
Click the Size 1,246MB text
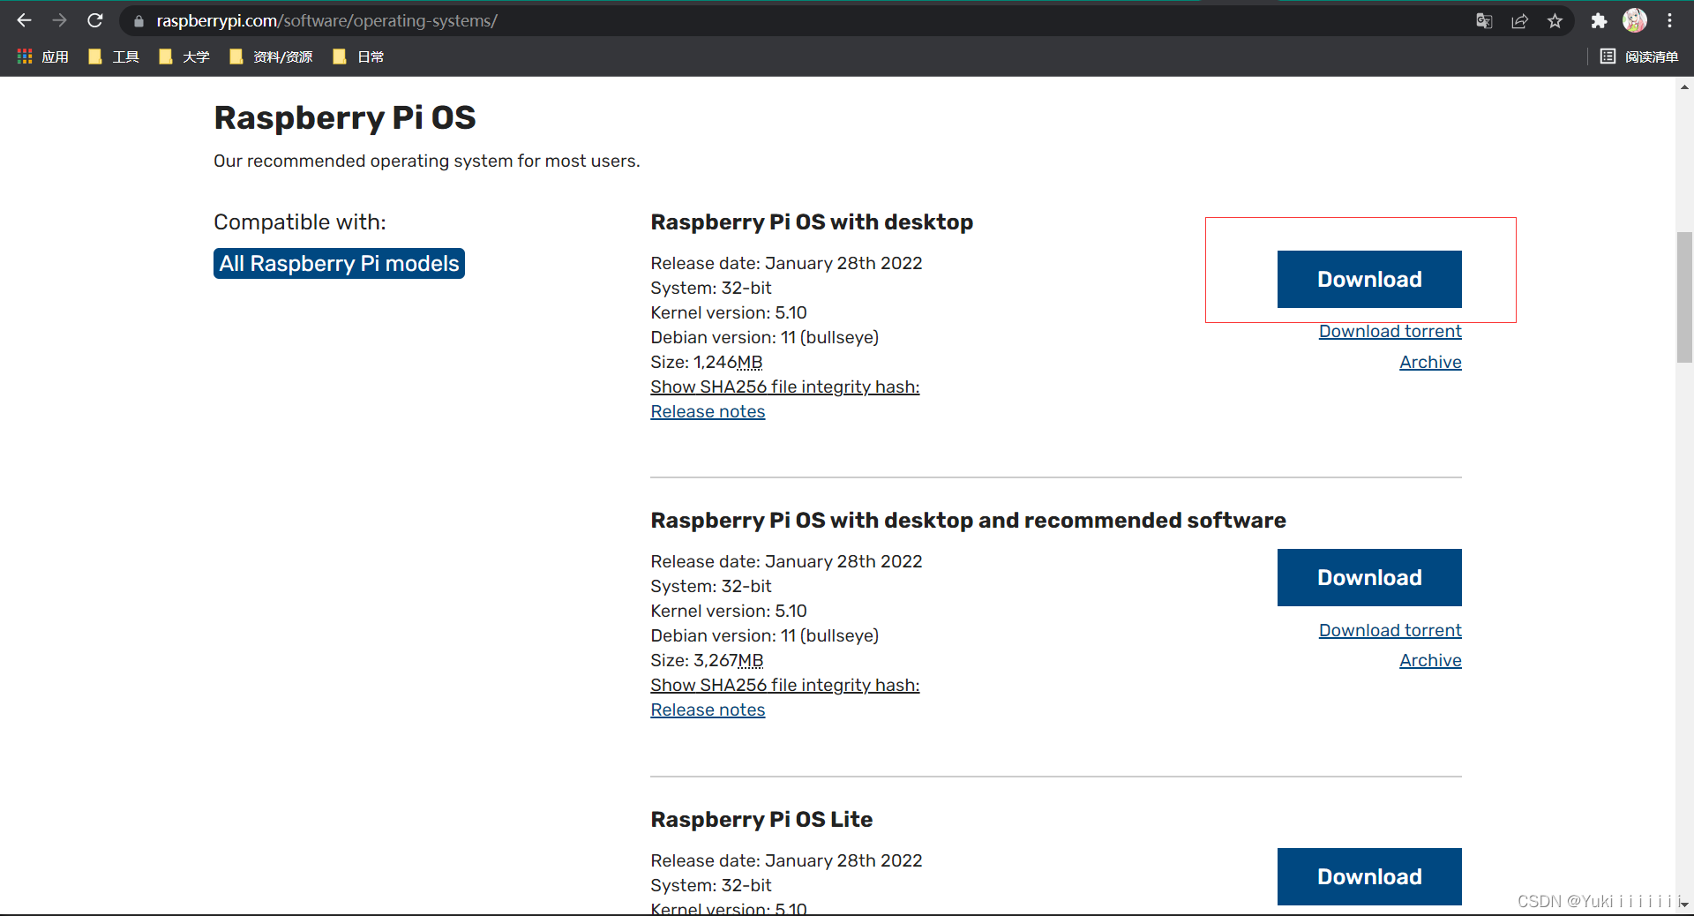pos(706,362)
